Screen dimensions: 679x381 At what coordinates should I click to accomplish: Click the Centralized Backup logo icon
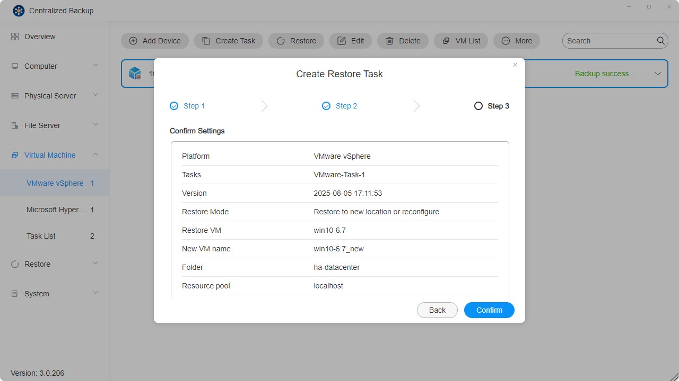coord(19,10)
